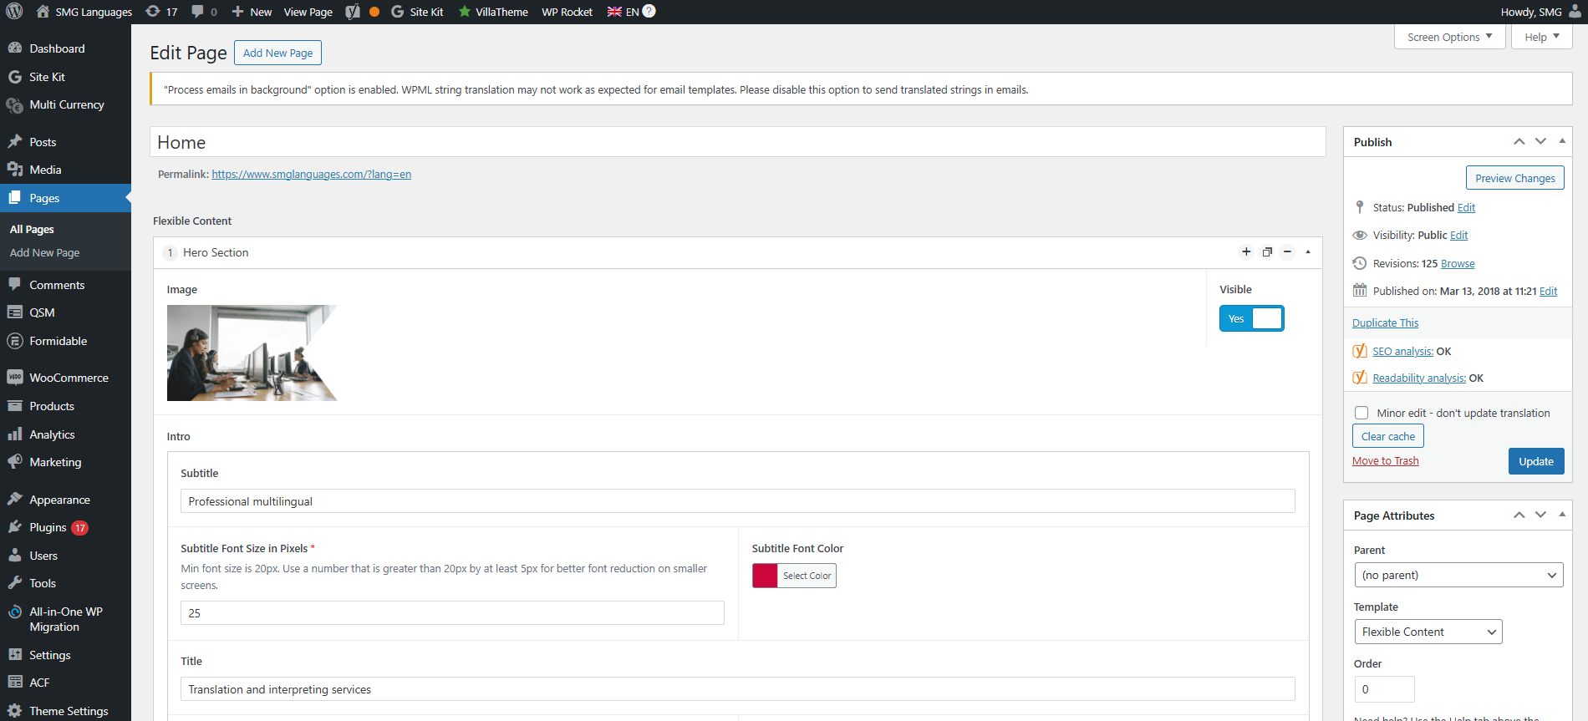Open SEO analysis link
This screenshot has height=721, width=1588.
(x=1402, y=351)
